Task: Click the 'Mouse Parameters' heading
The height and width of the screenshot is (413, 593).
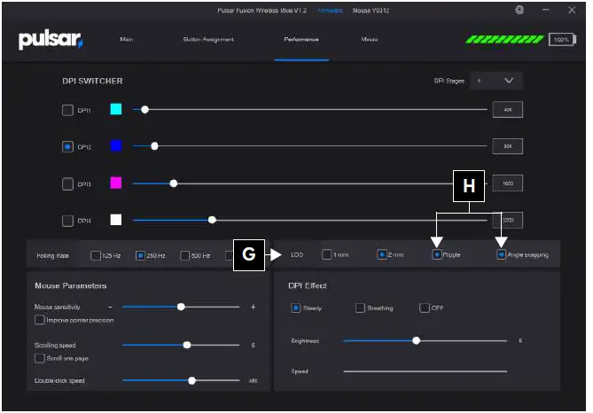Action: tap(70, 285)
